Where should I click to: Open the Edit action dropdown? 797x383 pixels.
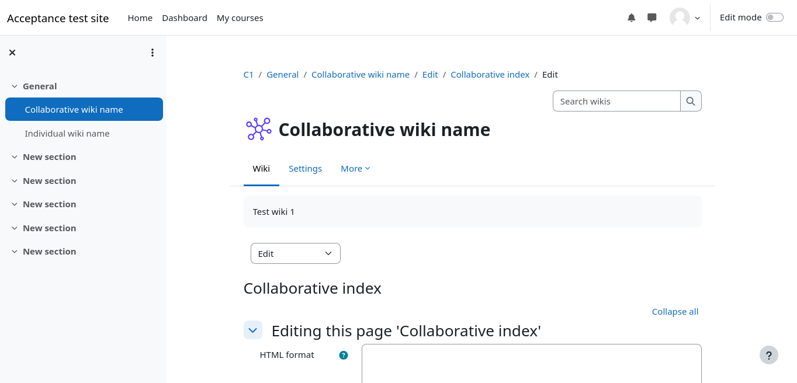tap(295, 253)
